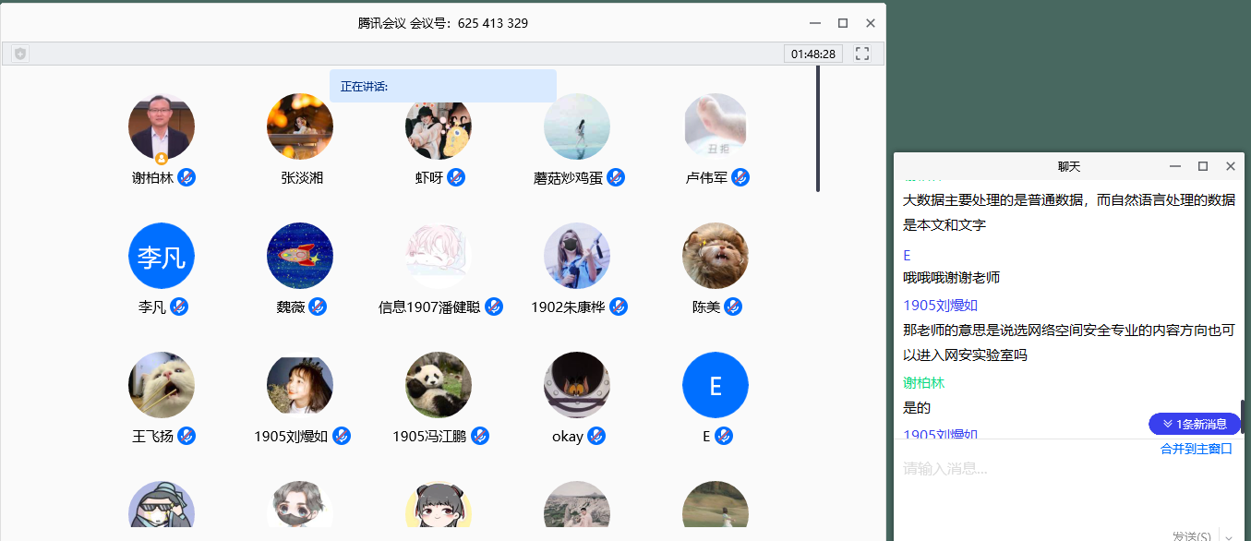The width and height of the screenshot is (1251, 541).
Task: Click the security shield icon in toolbar
Action: click(20, 54)
